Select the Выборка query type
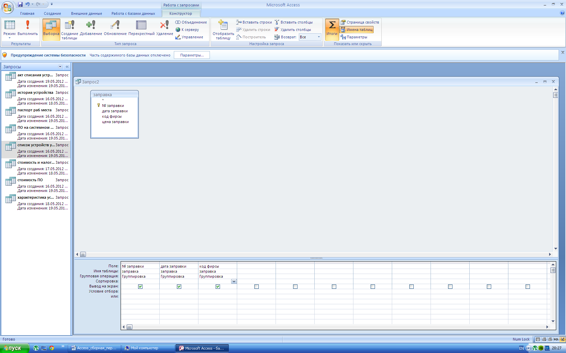This screenshot has width=566, height=353. [51, 29]
